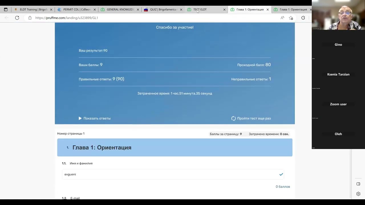Click the text Ваши баллы: 9
The width and height of the screenshot is (365, 205).
click(x=91, y=65)
